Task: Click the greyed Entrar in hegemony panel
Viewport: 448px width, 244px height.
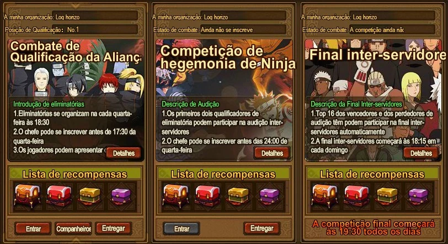Action: pyautogui.click(x=182, y=229)
